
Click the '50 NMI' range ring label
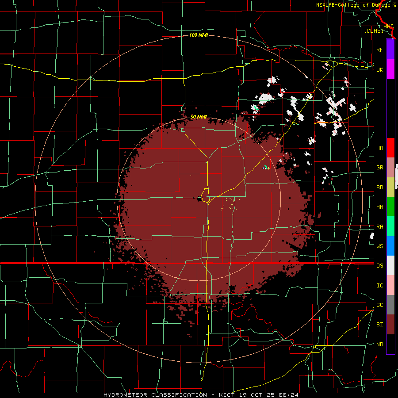tap(199, 117)
